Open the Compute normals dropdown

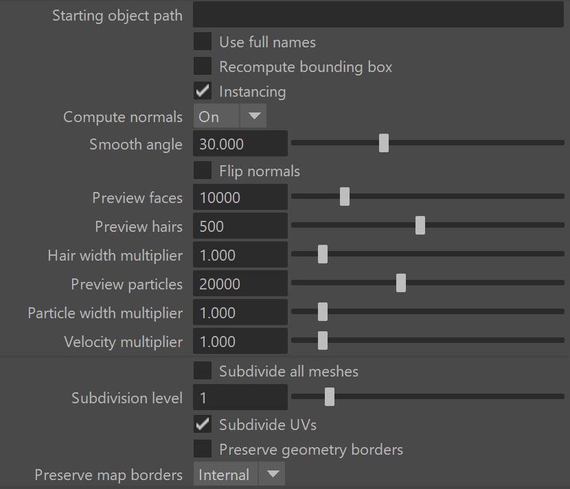pyautogui.click(x=230, y=116)
